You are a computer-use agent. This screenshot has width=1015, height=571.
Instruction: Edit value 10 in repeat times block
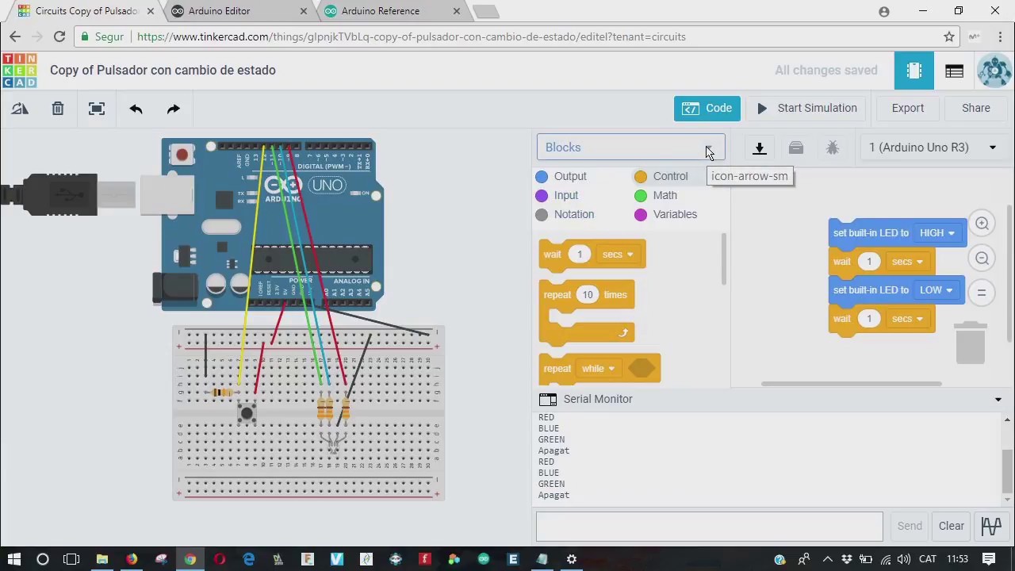[x=588, y=295]
